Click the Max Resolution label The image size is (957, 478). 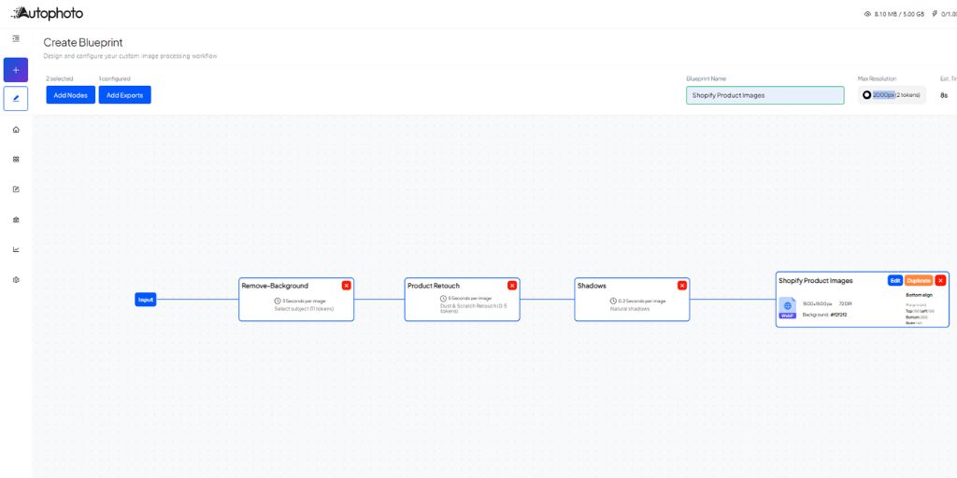[x=877, y=78]
